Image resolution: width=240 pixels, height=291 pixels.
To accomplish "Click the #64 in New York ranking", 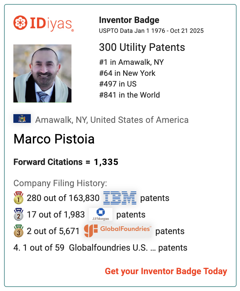I will pyautogui.click(x=127, y=73).
